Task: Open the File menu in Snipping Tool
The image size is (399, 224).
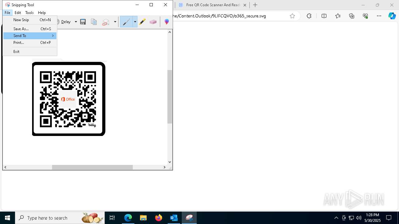Action: click(x=7, y=13)
